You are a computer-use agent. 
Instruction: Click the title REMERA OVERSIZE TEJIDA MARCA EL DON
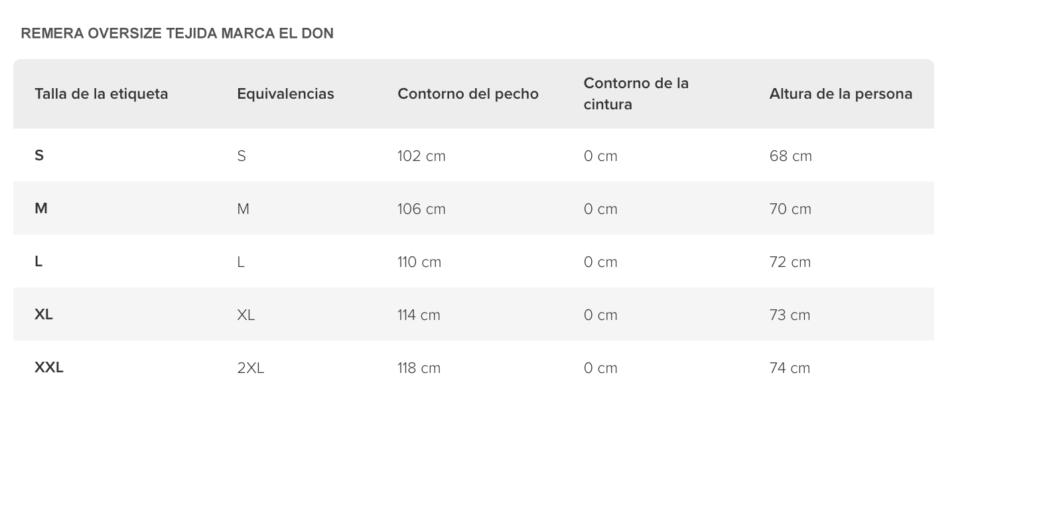pyautogui.click(x=177, y=33)
